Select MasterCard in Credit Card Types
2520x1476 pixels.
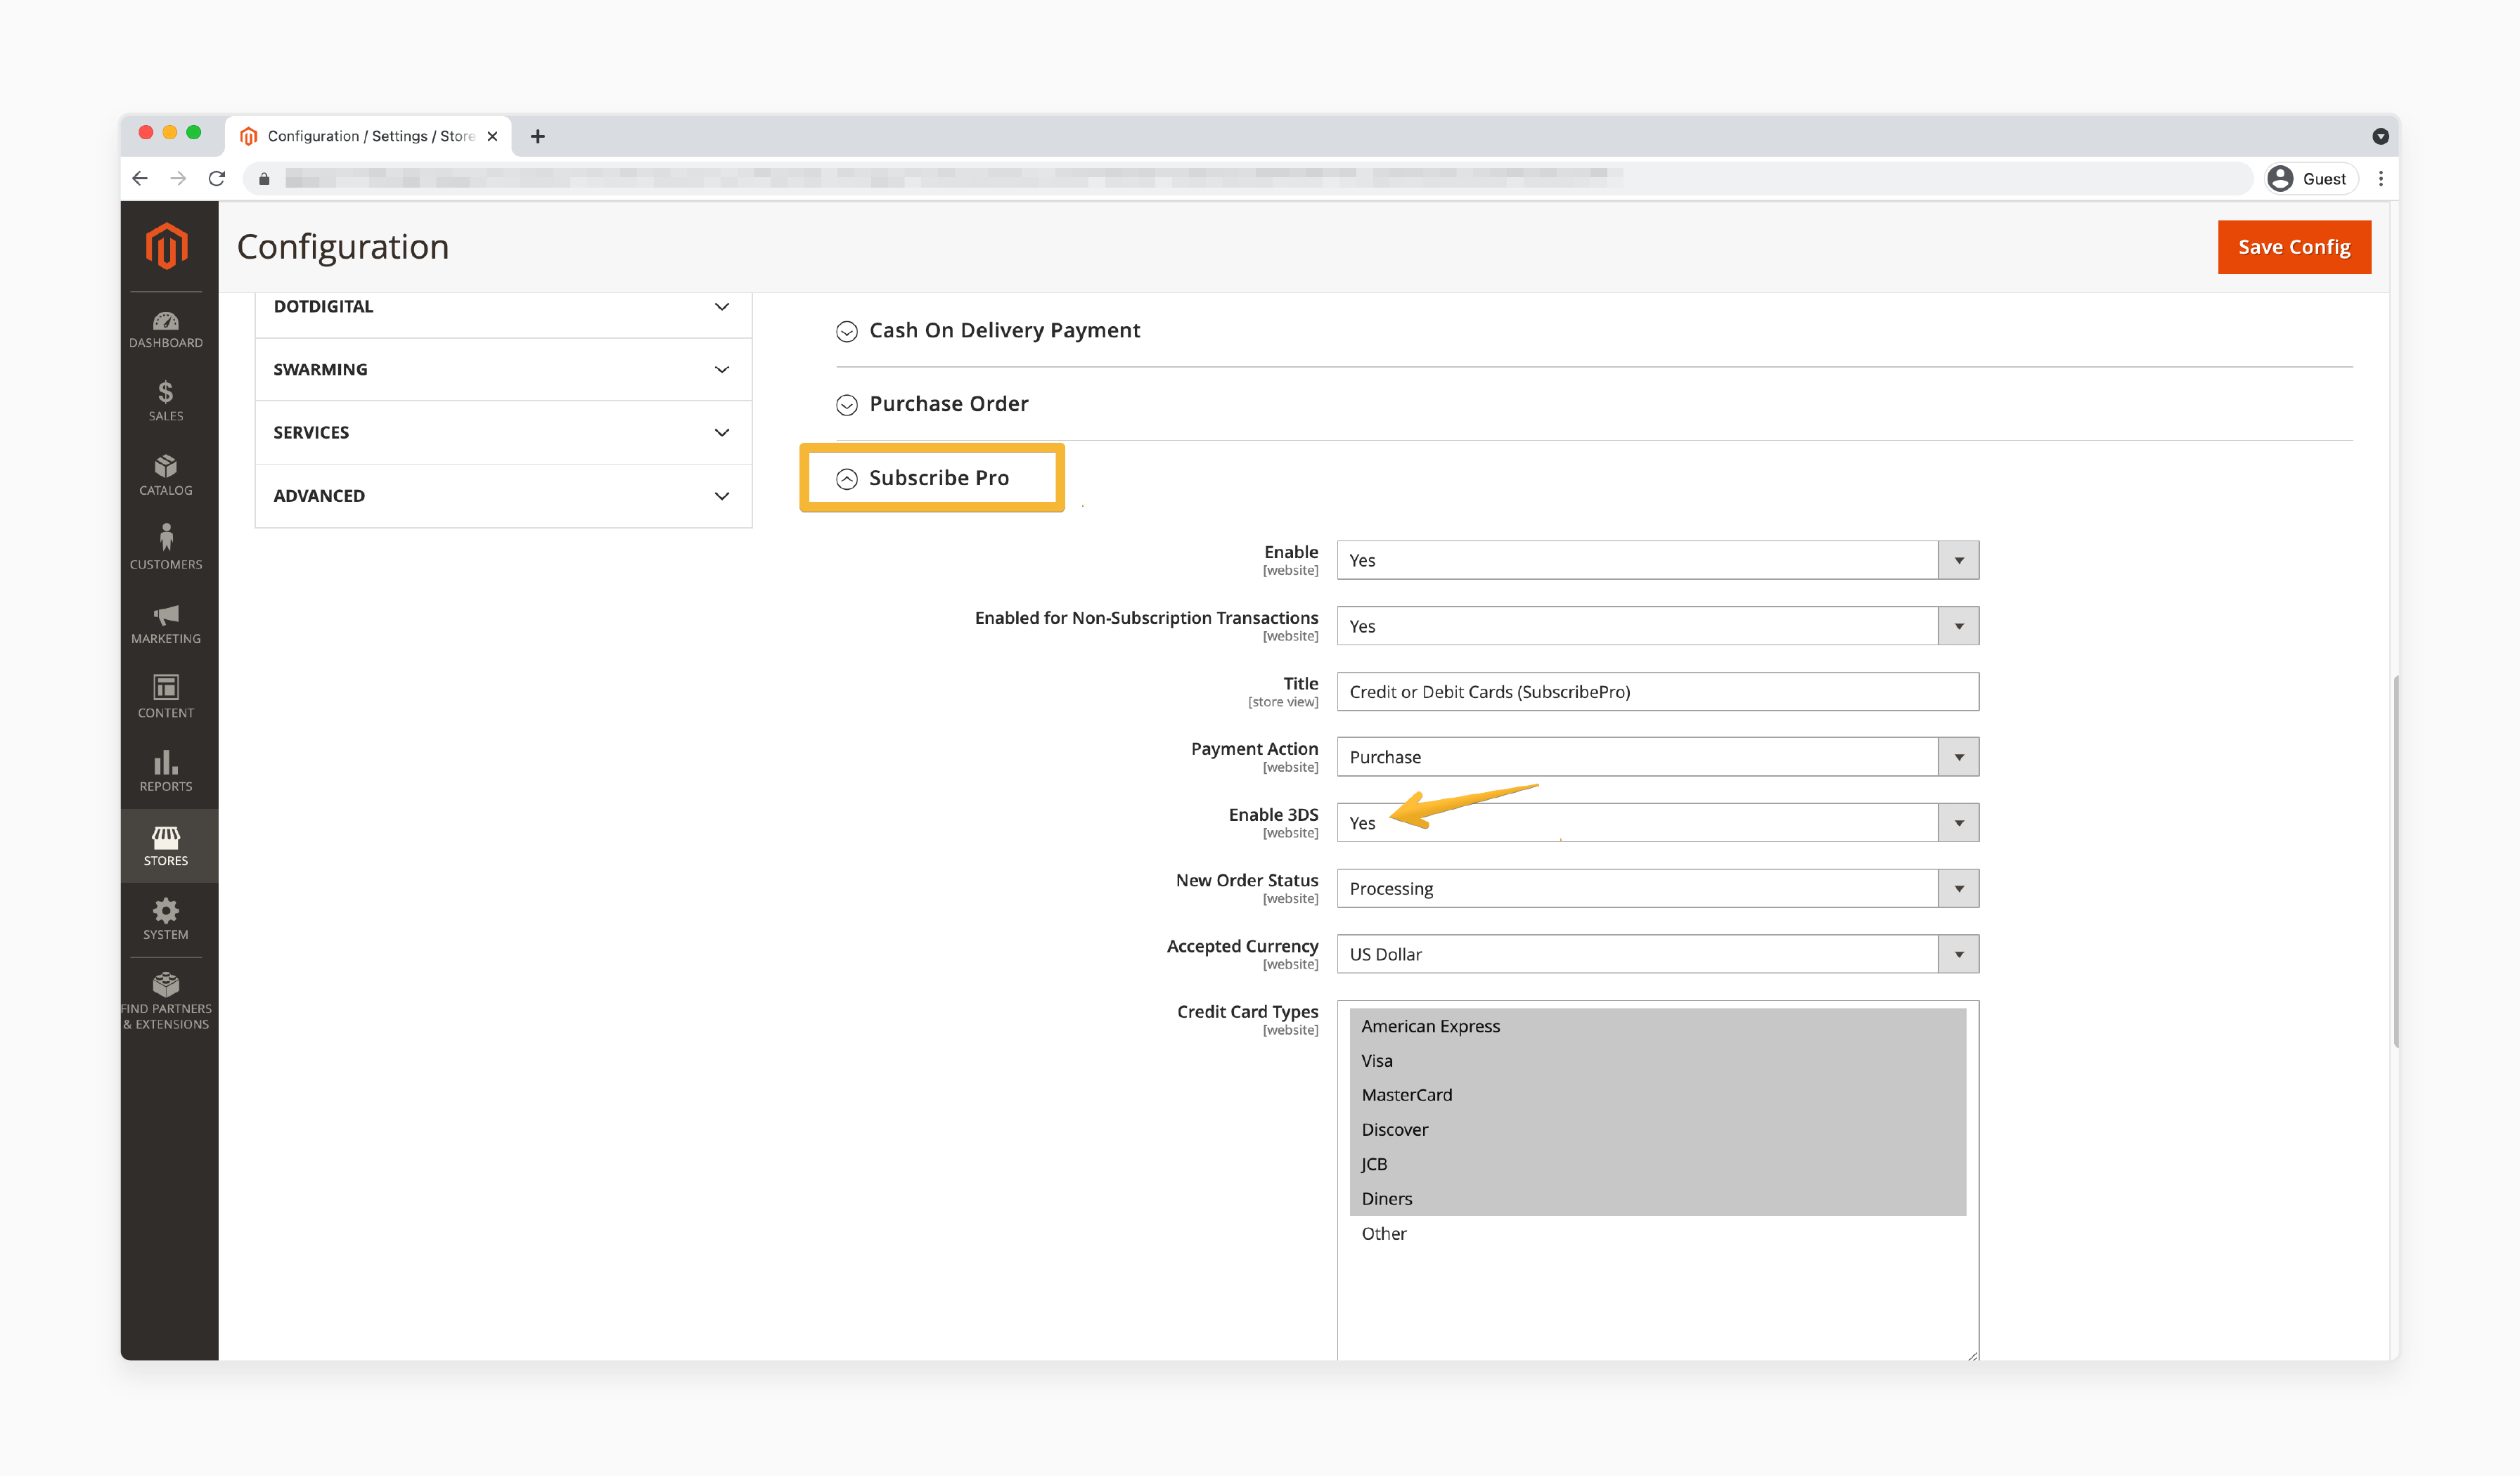click(x=1658, y=1095)
